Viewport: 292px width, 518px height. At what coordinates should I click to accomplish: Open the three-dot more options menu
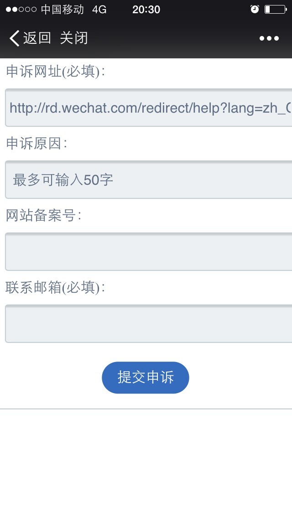(269, 38)
